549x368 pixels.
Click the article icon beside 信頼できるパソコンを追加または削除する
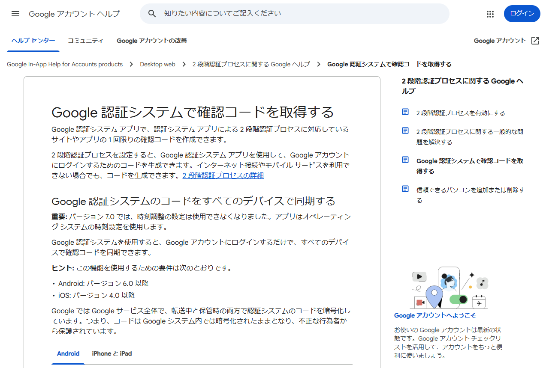405,189
